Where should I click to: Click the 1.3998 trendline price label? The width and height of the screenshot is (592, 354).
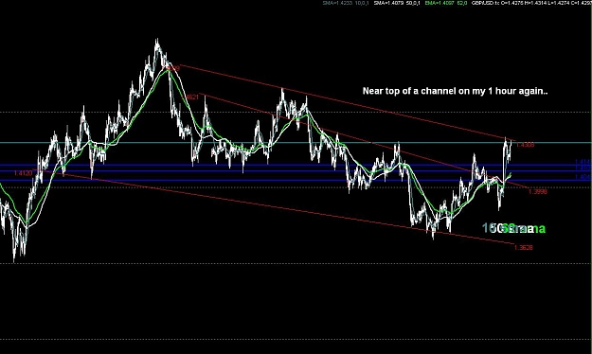click(x=538, y=192)
